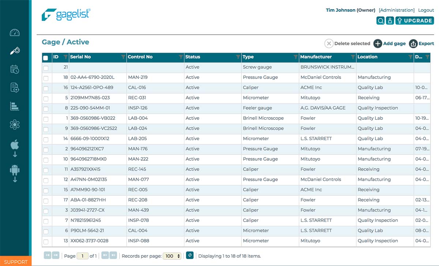Go to the last page with pager icon
This screenshot has width=439, height=266.
(113, 255)
